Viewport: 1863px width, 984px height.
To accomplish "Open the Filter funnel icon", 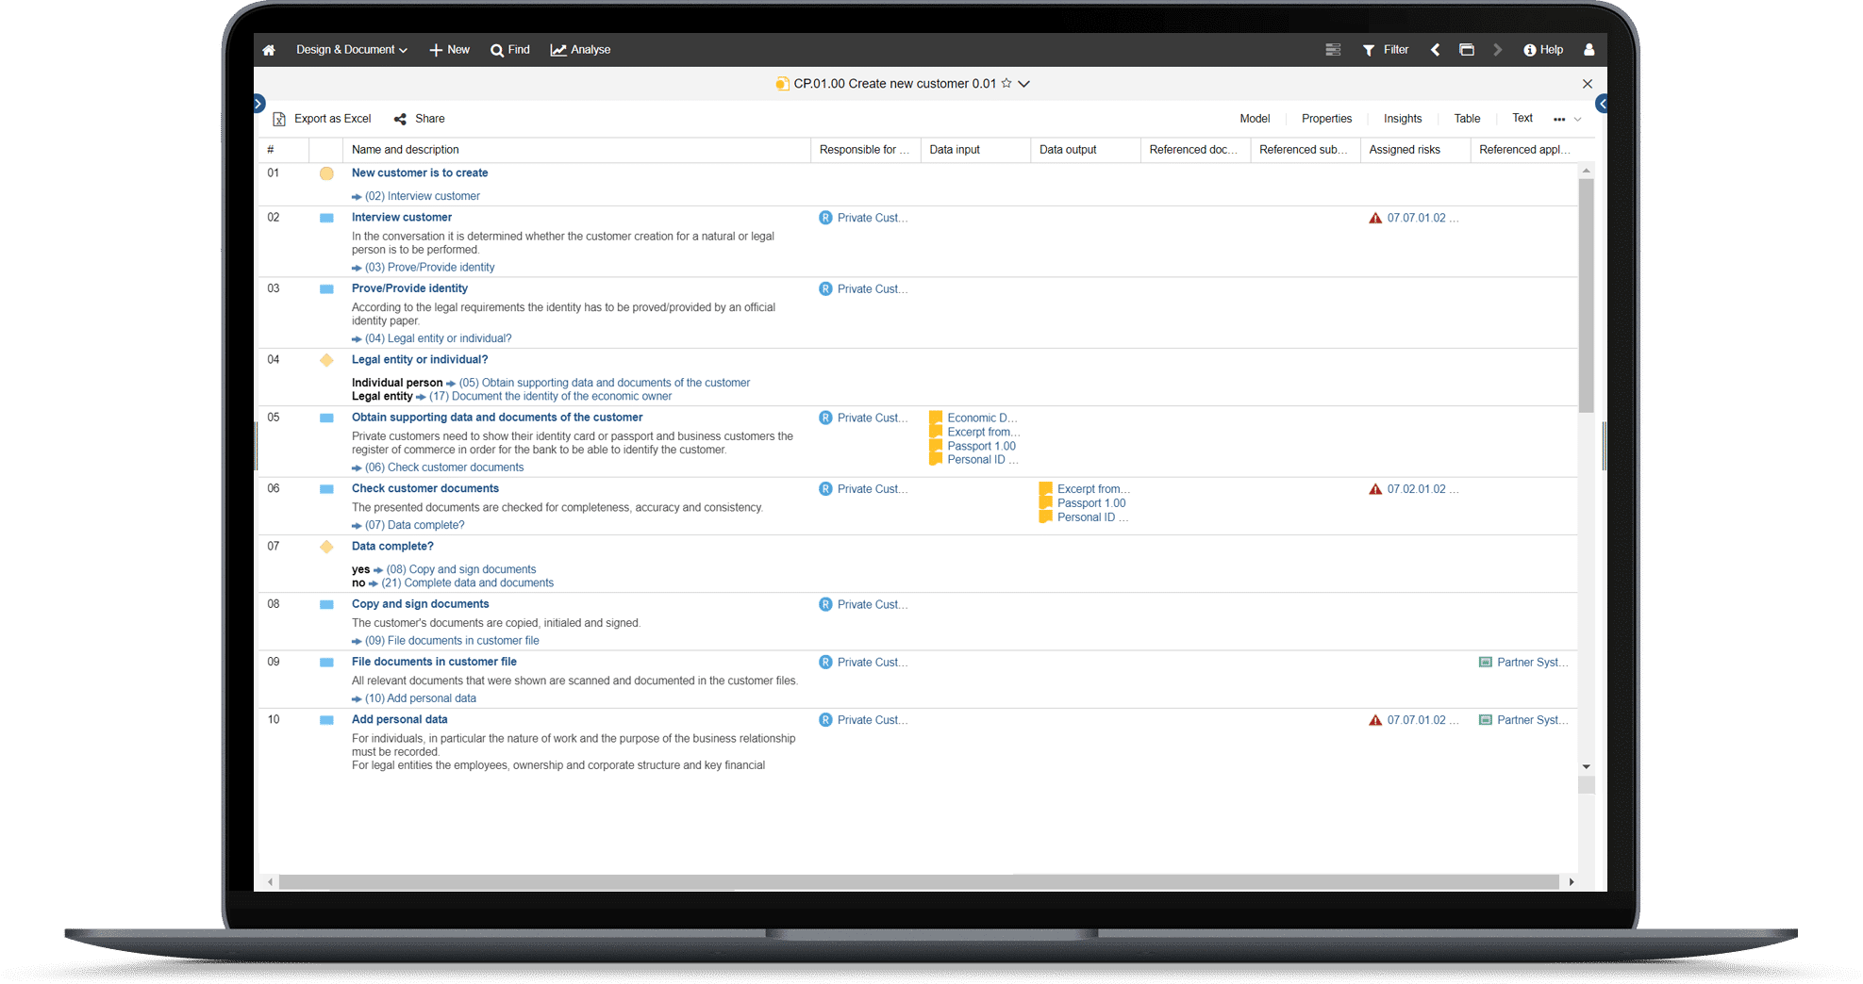I will [x=1369, y=49].
